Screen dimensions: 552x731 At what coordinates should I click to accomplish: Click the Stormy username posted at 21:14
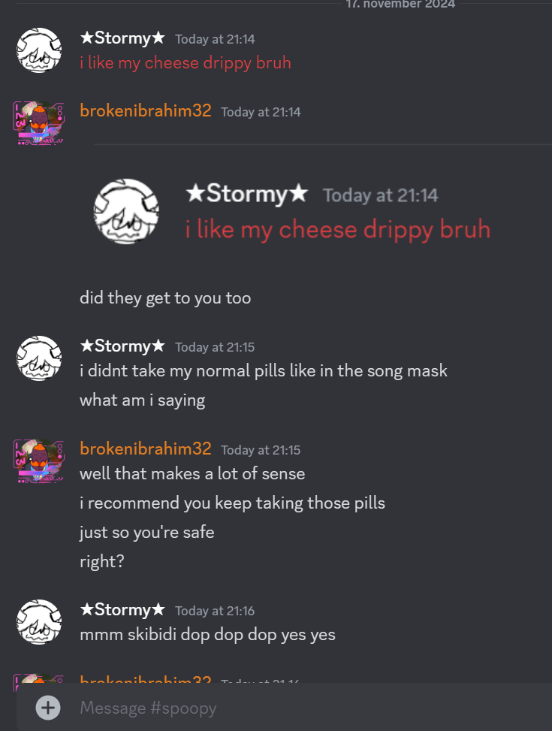tap(122, 38)
